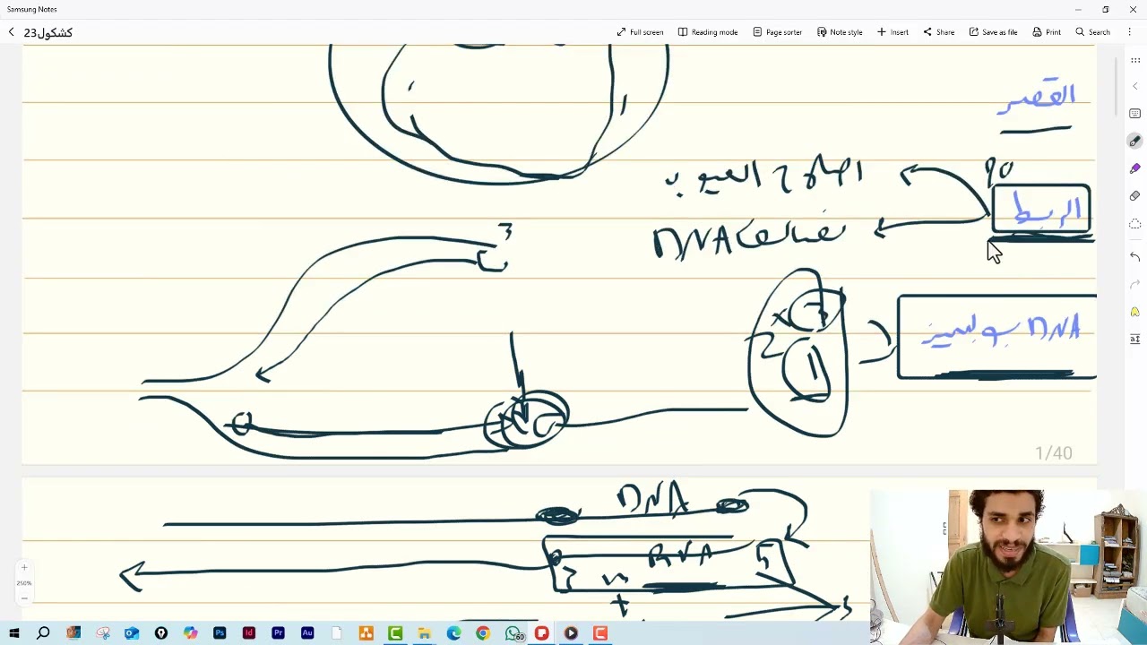Open Camtasia green C icon in the taskbar
The height and width of the screenshot is (645, 1147).
(395, 633)
